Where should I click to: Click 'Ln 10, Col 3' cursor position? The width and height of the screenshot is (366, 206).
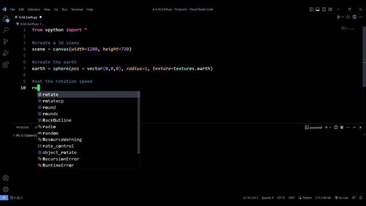click(x=250, y=197)
